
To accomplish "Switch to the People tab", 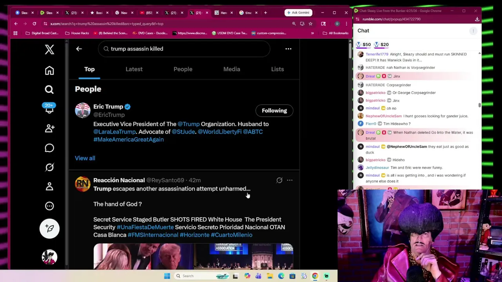I will pyautogui.click(x=183, y=69).
